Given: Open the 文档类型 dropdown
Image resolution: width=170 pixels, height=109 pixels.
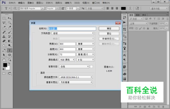Looking at the screenshot, I should click(73, 33).
